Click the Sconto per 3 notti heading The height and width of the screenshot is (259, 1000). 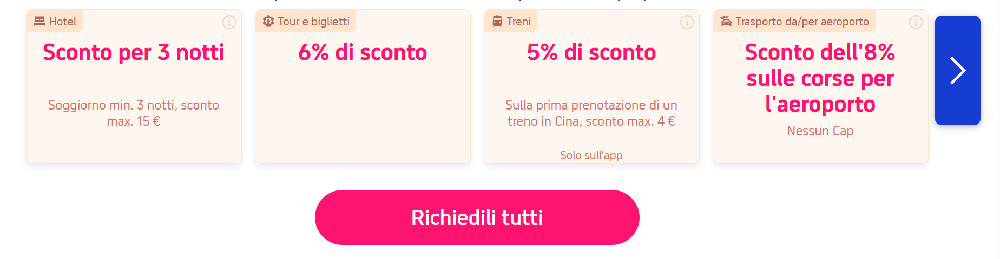pos(134,52)
